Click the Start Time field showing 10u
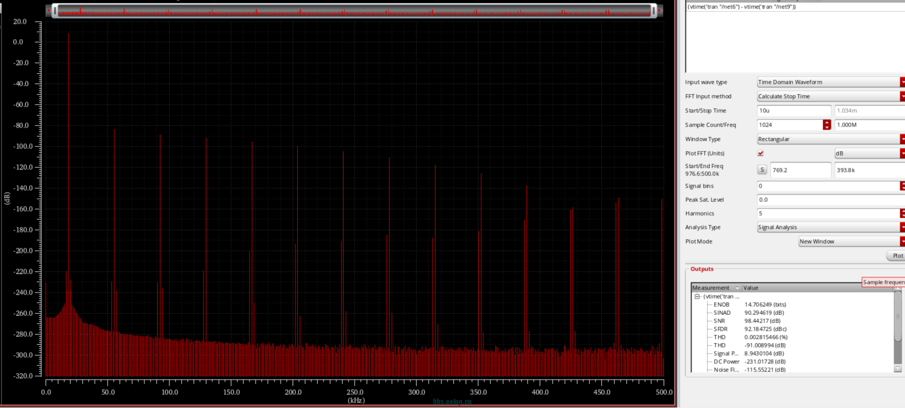This screenshot has width=905, height=408. pos(794,111)
